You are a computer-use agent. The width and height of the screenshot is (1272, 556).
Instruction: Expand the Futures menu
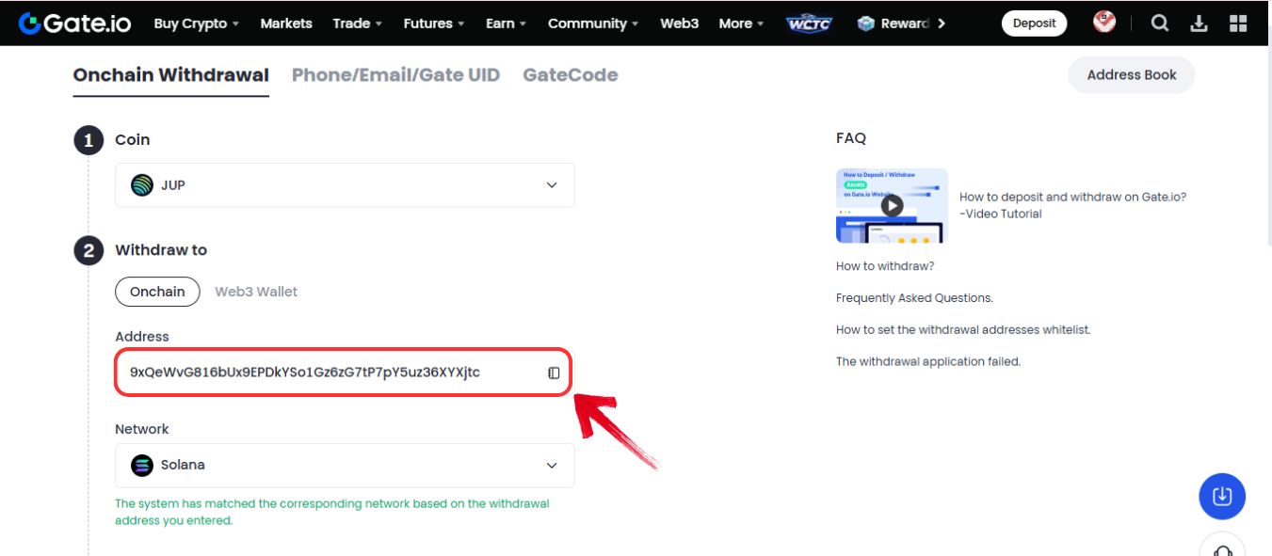click(434, 24)
